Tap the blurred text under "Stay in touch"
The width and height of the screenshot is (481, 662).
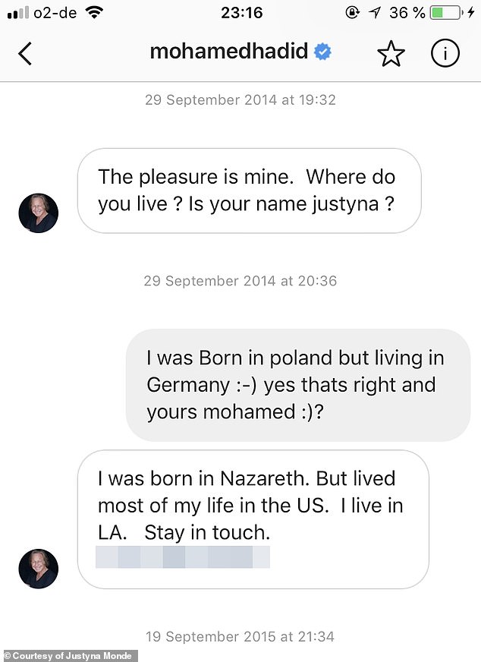click(183, 557)
